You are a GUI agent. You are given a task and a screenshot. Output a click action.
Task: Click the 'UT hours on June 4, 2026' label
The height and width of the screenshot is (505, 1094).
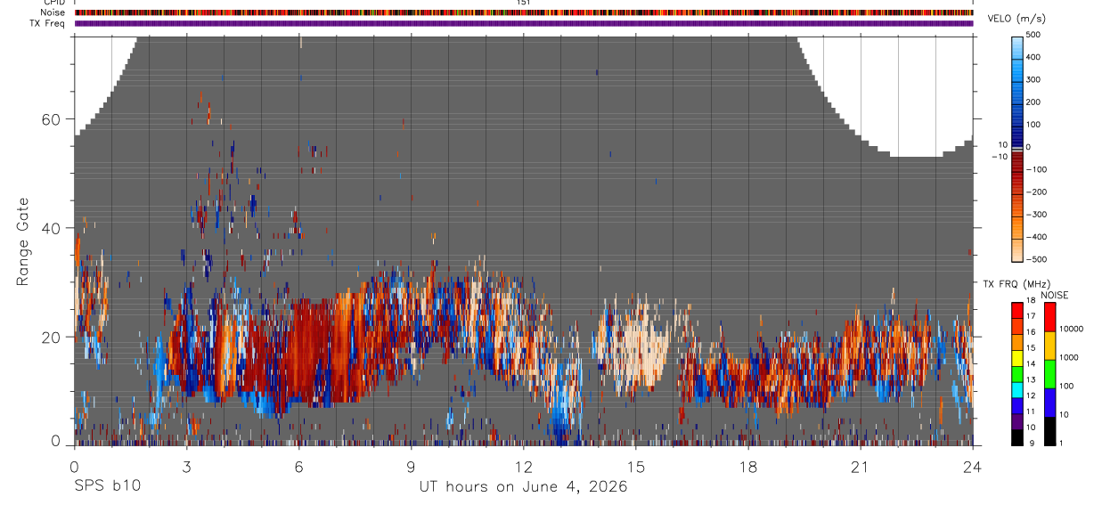coord(524,487)
